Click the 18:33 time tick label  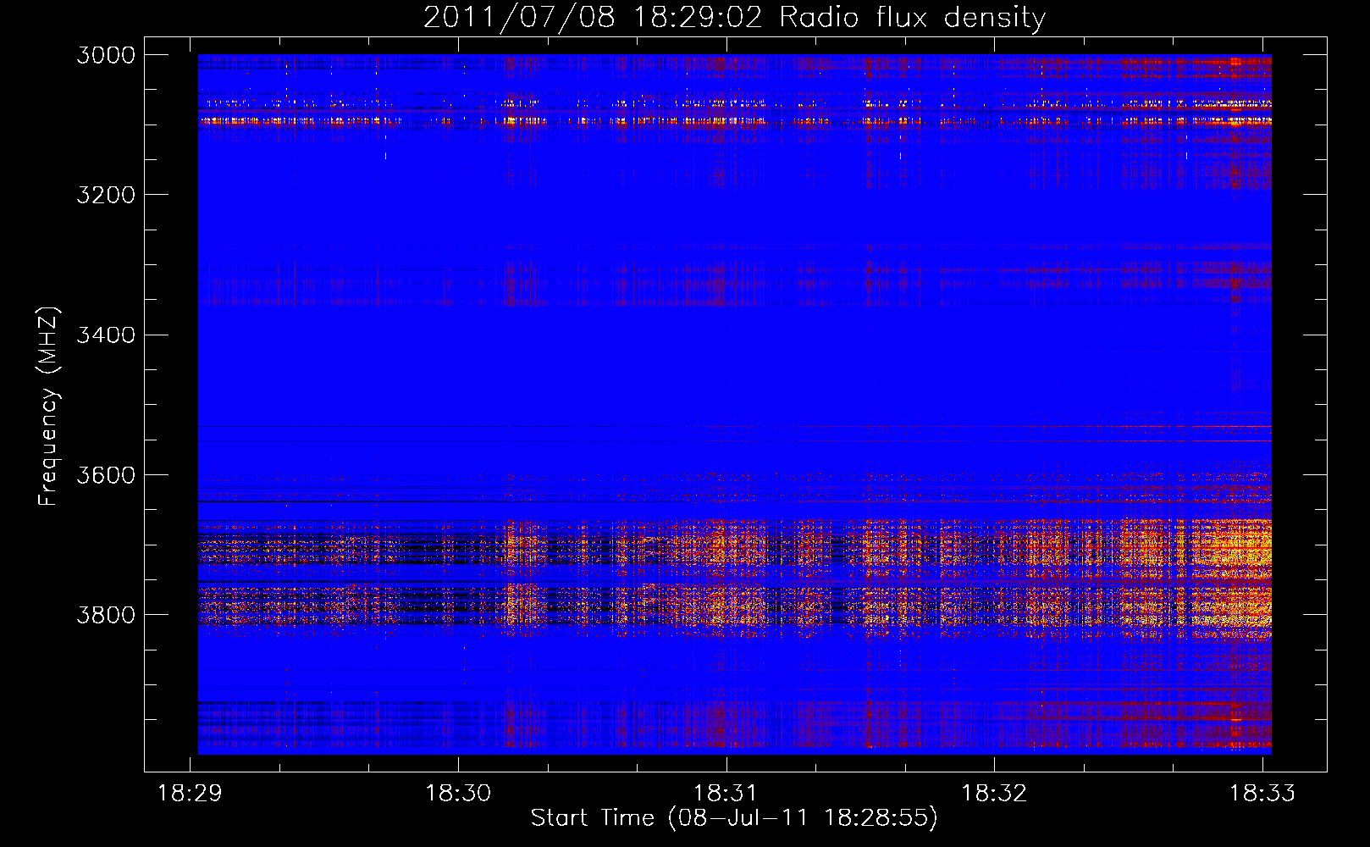click(1262, 793)
